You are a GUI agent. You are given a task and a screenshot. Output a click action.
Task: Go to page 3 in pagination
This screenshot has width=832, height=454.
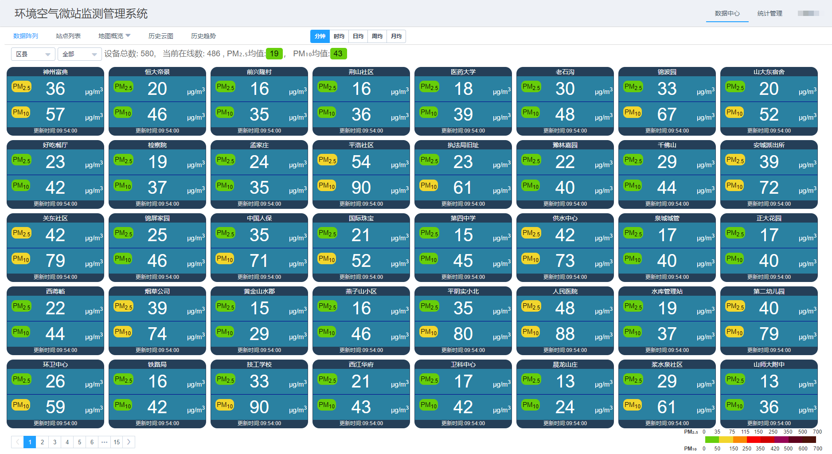[55, 442]
